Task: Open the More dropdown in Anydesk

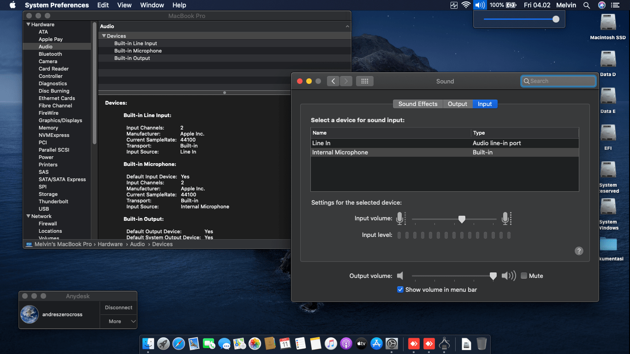Action: click(119, 321)
